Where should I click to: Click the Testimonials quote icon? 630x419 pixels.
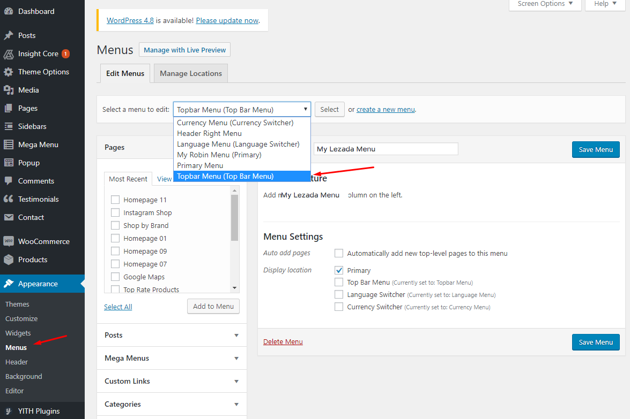[9, 199]
